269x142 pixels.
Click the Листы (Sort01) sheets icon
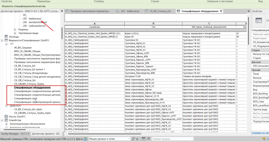point(6,116)
